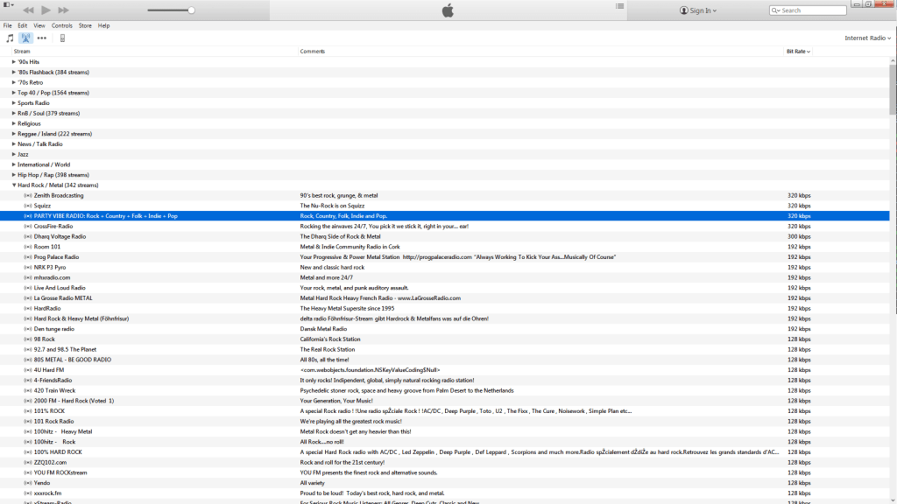Viewport: 897px width, 504px height.
Task: Click stream icon beside Live And Loud Radio
Action: 27,288
